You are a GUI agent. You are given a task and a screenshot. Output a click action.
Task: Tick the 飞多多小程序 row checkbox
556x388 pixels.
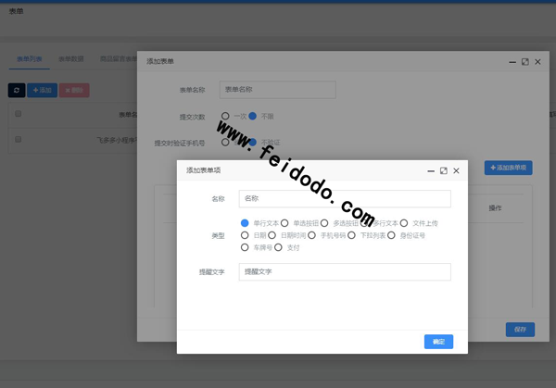point(19,139)
